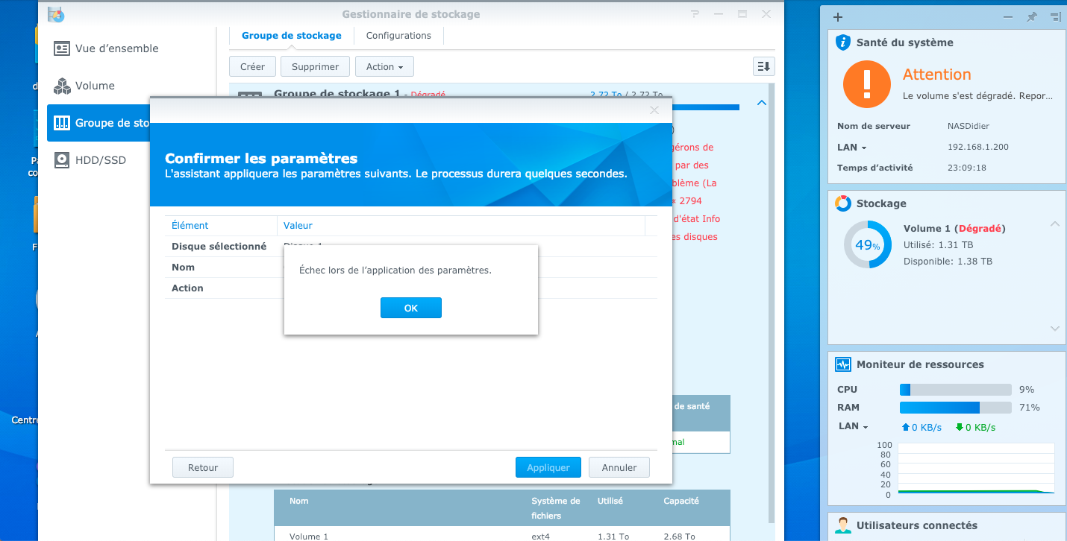Pin the widget panel
Screen dimensions: 1067x541
(1032, 17)
